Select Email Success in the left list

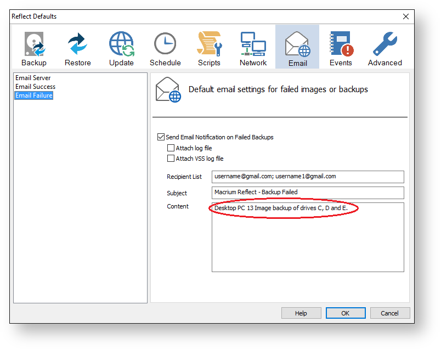[36, 87]
